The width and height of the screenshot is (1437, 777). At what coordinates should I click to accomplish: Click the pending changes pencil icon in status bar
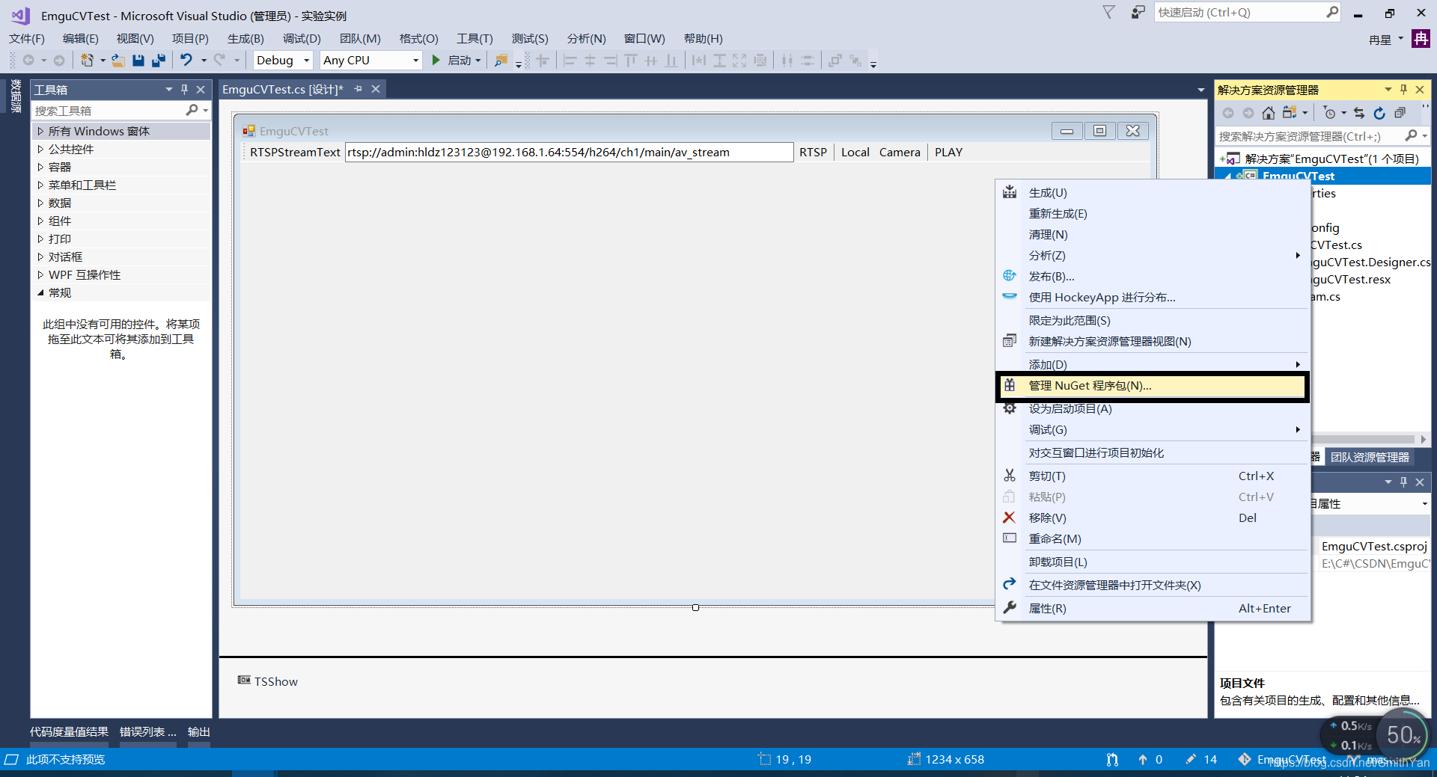1190,759
